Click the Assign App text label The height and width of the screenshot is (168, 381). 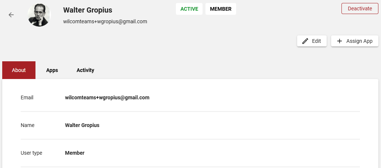point(359,41)
